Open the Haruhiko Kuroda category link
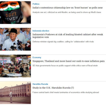Screen dimensions: 106x106 pyautogui.click(x=40, y=84)
